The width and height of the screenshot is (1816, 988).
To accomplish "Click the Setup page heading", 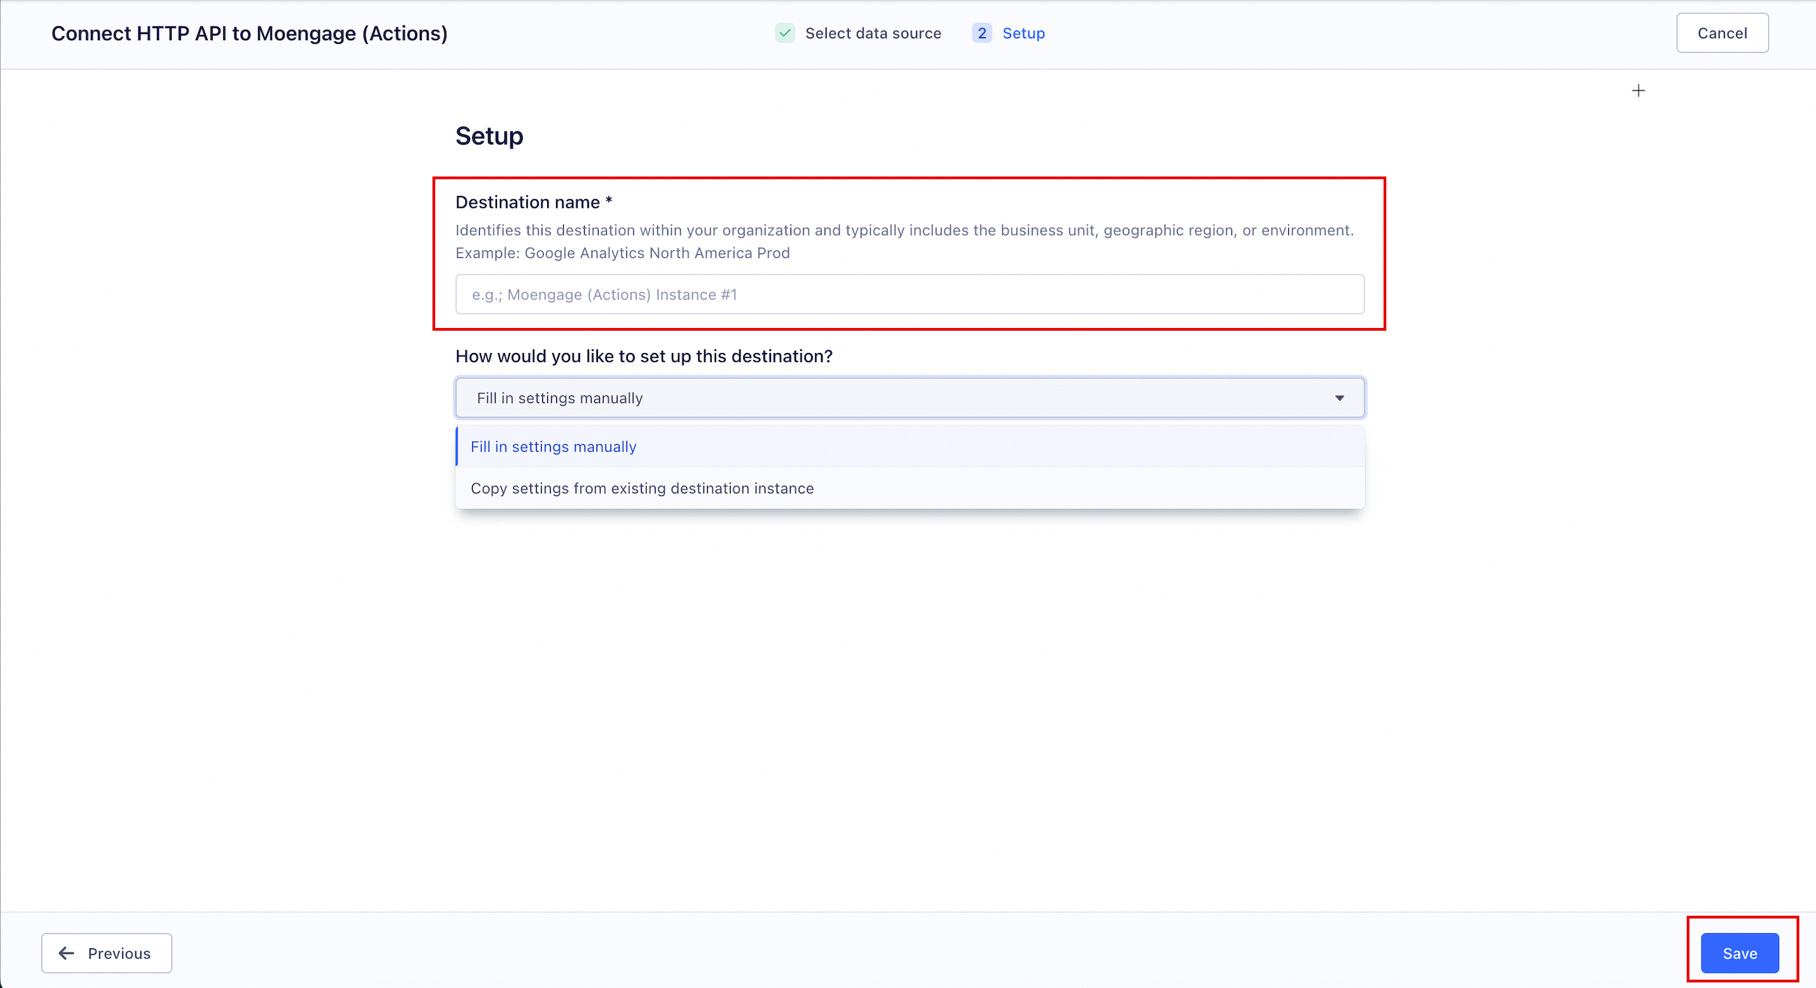I will [489, 136].
